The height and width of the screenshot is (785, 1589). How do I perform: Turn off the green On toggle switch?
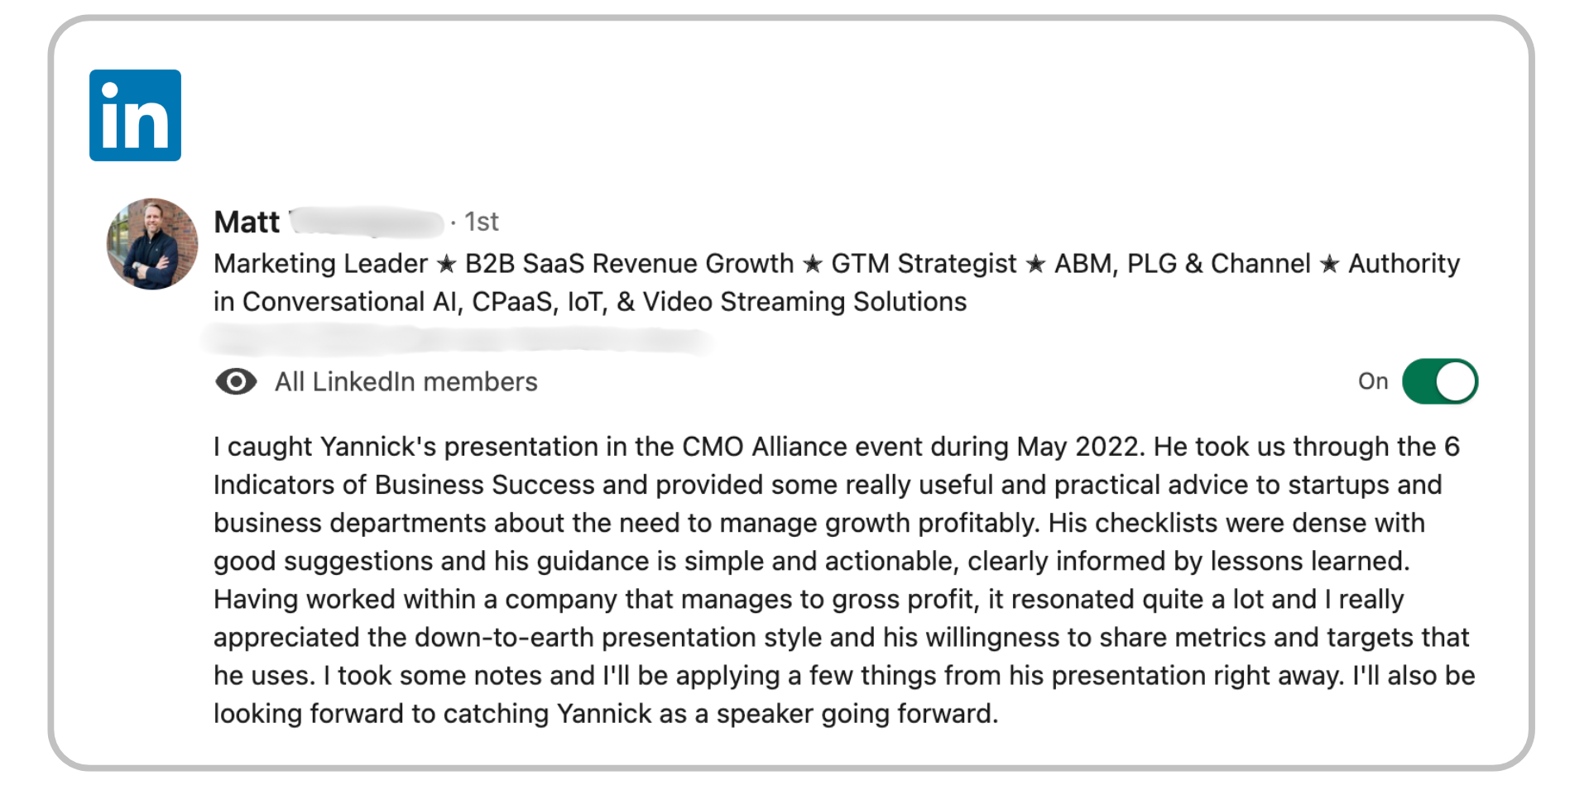pyautogui.click(x=1440, y=381)
